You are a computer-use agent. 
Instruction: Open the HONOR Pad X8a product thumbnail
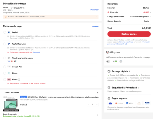(x=11, y=104)
